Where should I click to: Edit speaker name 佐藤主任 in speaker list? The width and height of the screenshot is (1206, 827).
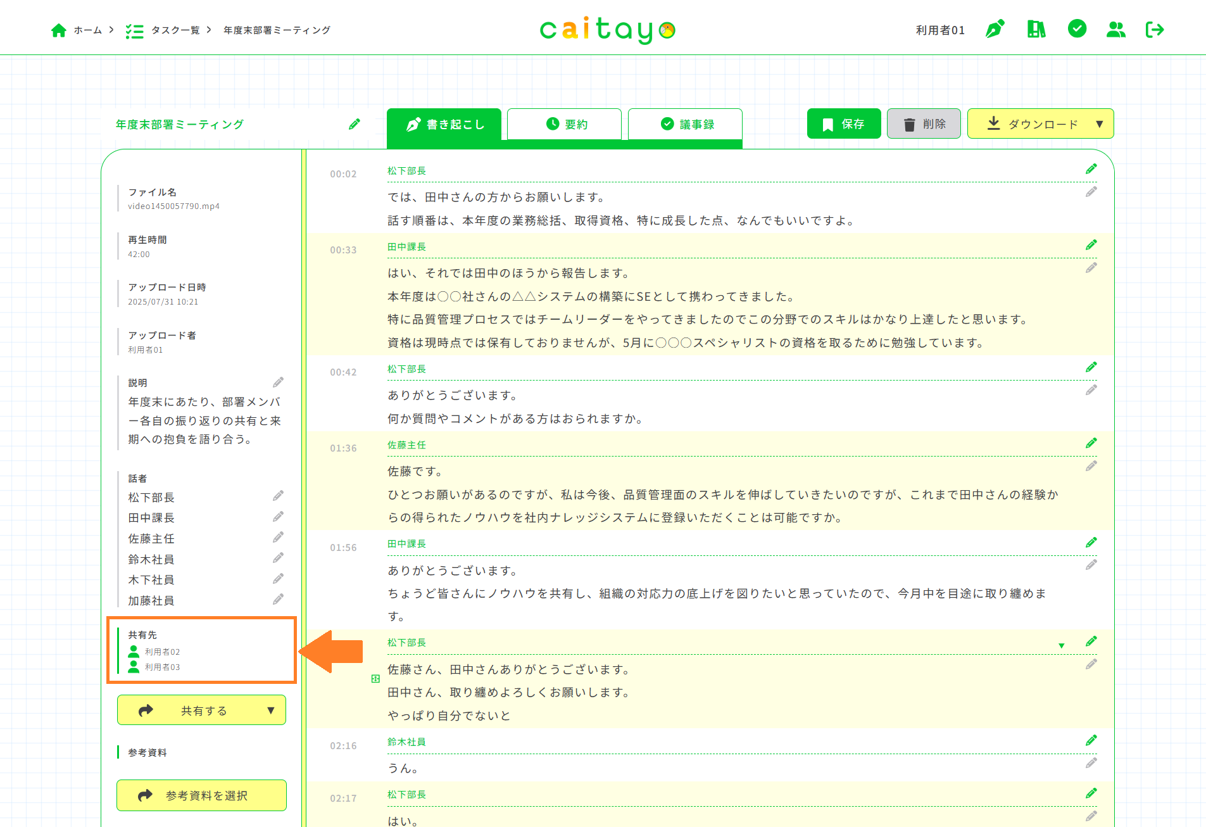pyautogui.click(x=278, y=538)
